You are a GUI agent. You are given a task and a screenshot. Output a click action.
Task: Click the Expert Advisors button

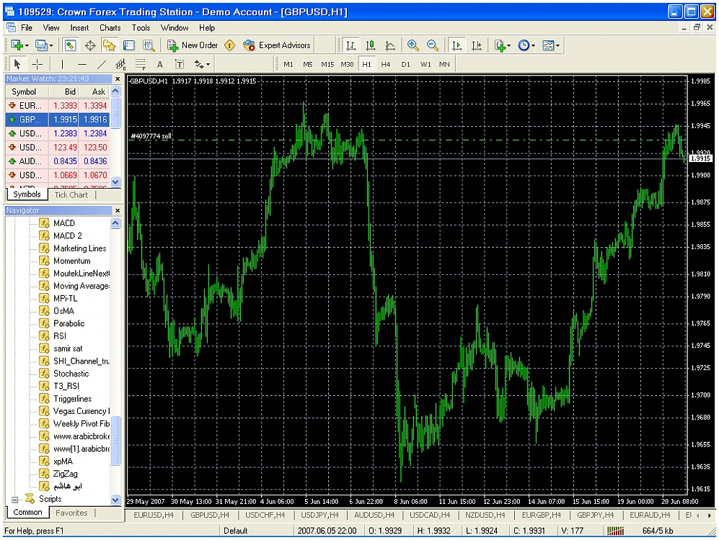(x=277, y=45)
